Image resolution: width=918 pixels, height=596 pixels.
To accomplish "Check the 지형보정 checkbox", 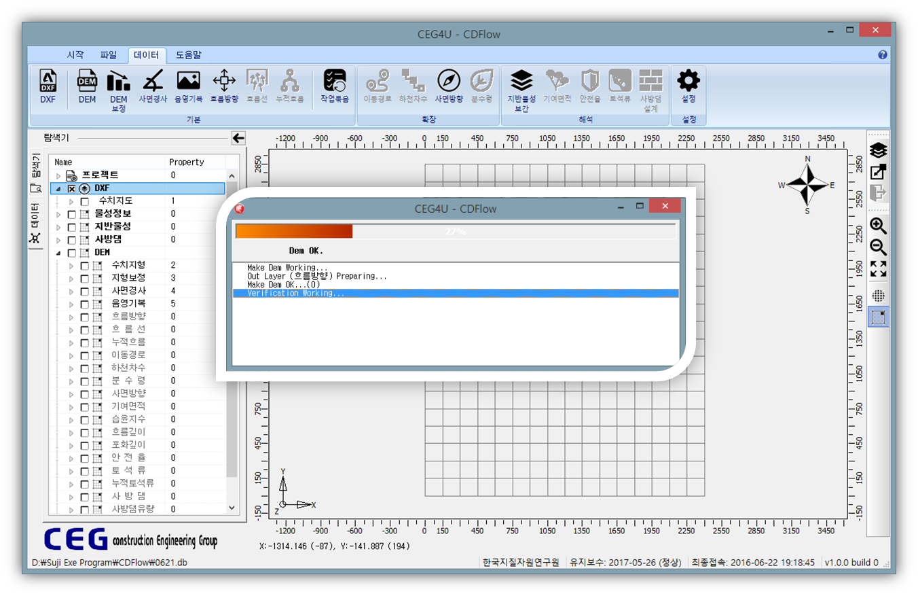I will (85, 279).
